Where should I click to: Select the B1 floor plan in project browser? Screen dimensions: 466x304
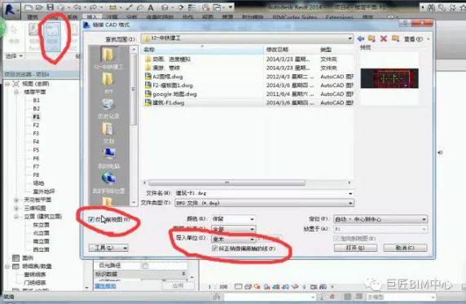[x=37, y=100]
